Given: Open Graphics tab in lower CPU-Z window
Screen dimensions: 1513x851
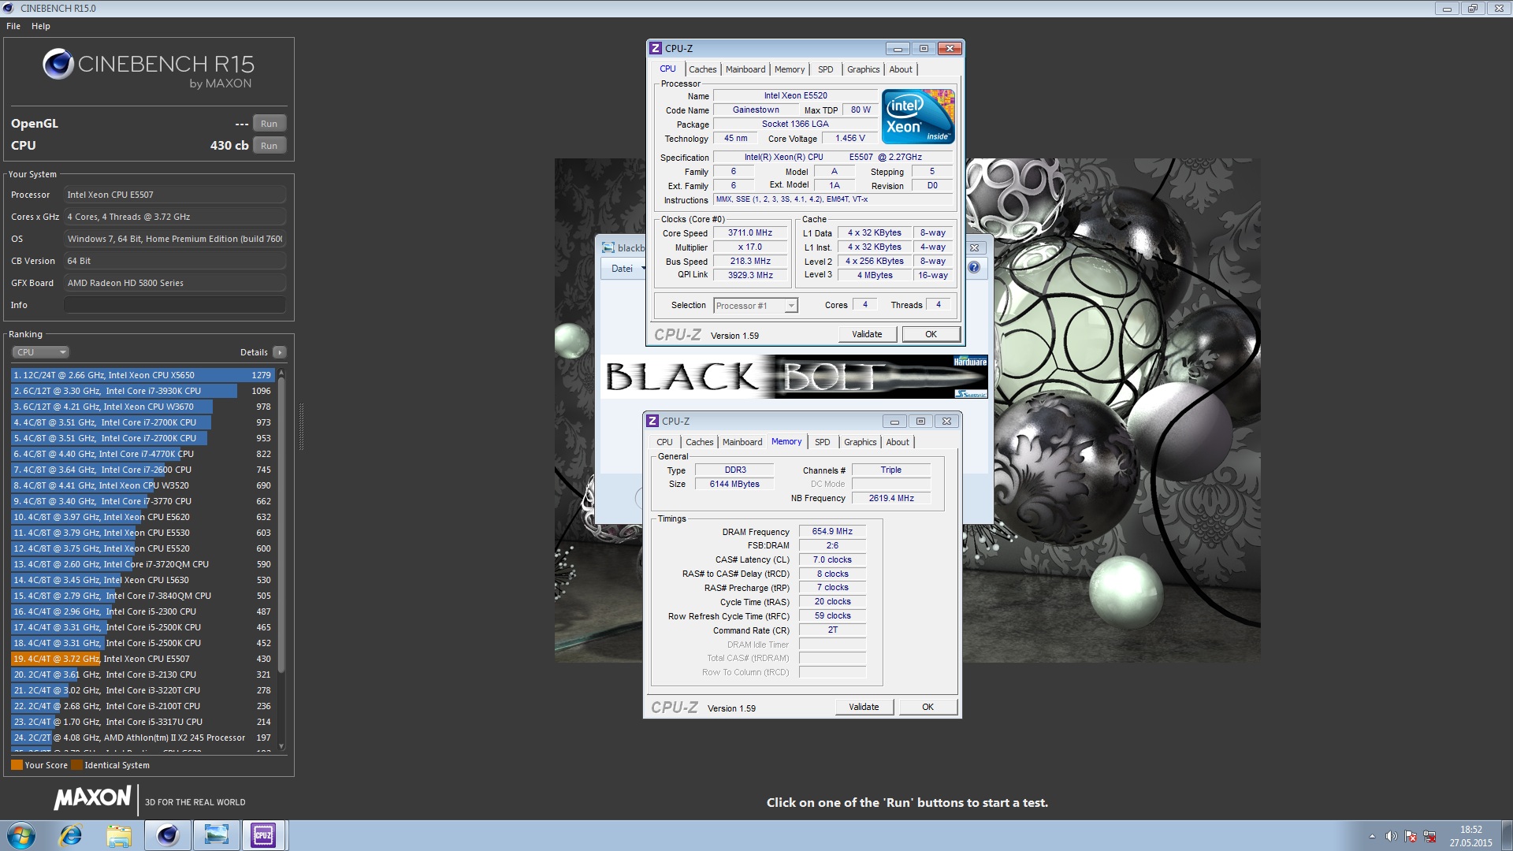Looking at the screenshot, I should coord(860,442).
